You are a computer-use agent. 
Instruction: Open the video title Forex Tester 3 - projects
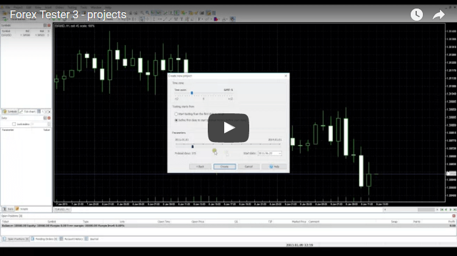68,15
